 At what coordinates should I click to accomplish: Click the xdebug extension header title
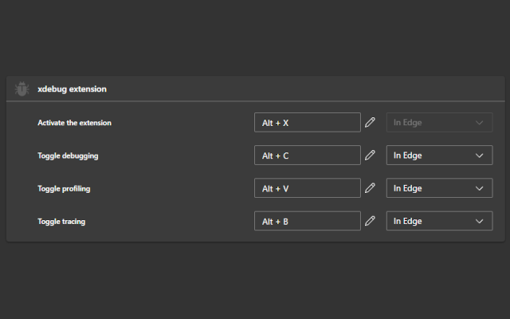click(x=72, y=89)
